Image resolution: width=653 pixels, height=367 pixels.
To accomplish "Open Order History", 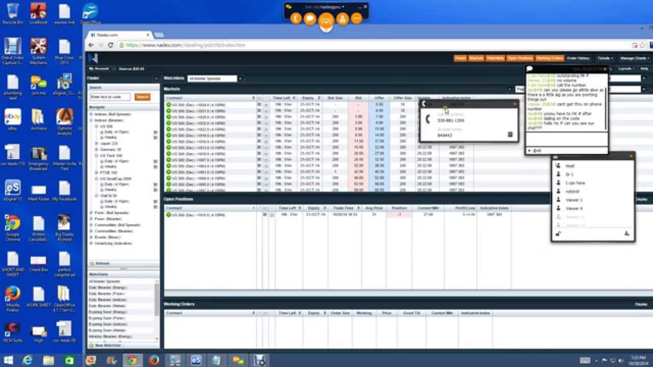I will pos(578,58).
